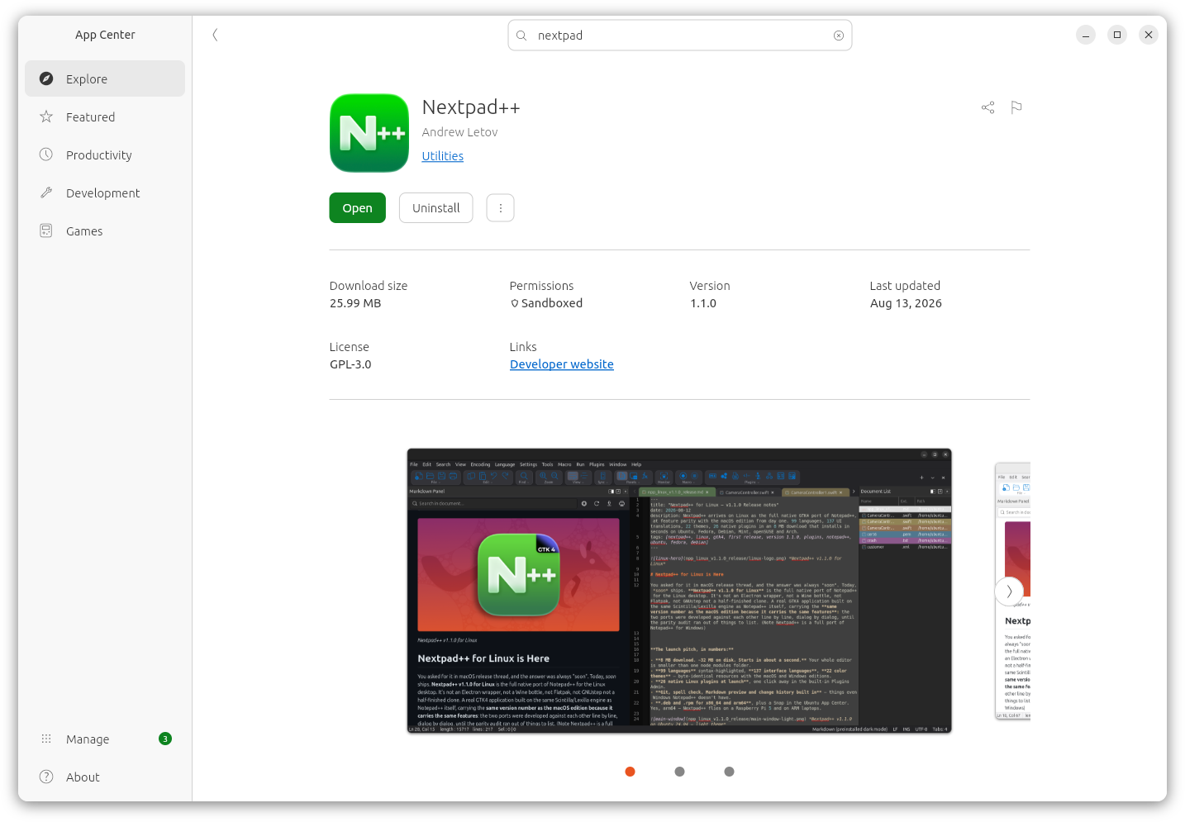Click the Development wrench icon
The height and width of the screenshot is (822, 1185).
pos(46,192)
